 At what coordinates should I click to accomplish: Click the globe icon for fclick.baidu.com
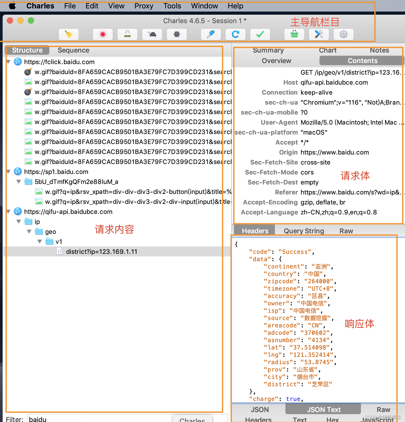point(18,62)
